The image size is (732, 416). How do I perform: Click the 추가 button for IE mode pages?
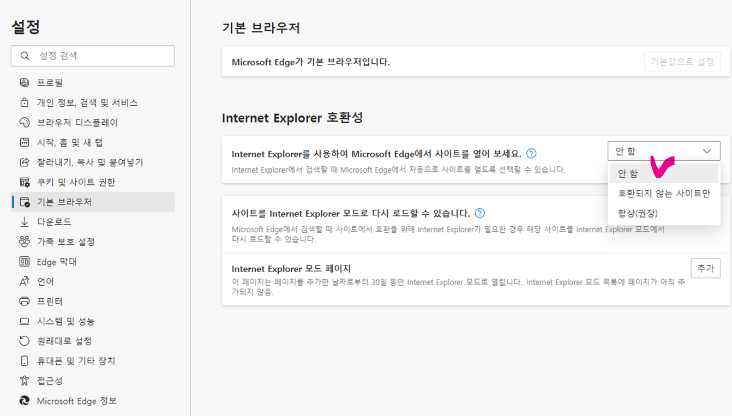(705, 268)
